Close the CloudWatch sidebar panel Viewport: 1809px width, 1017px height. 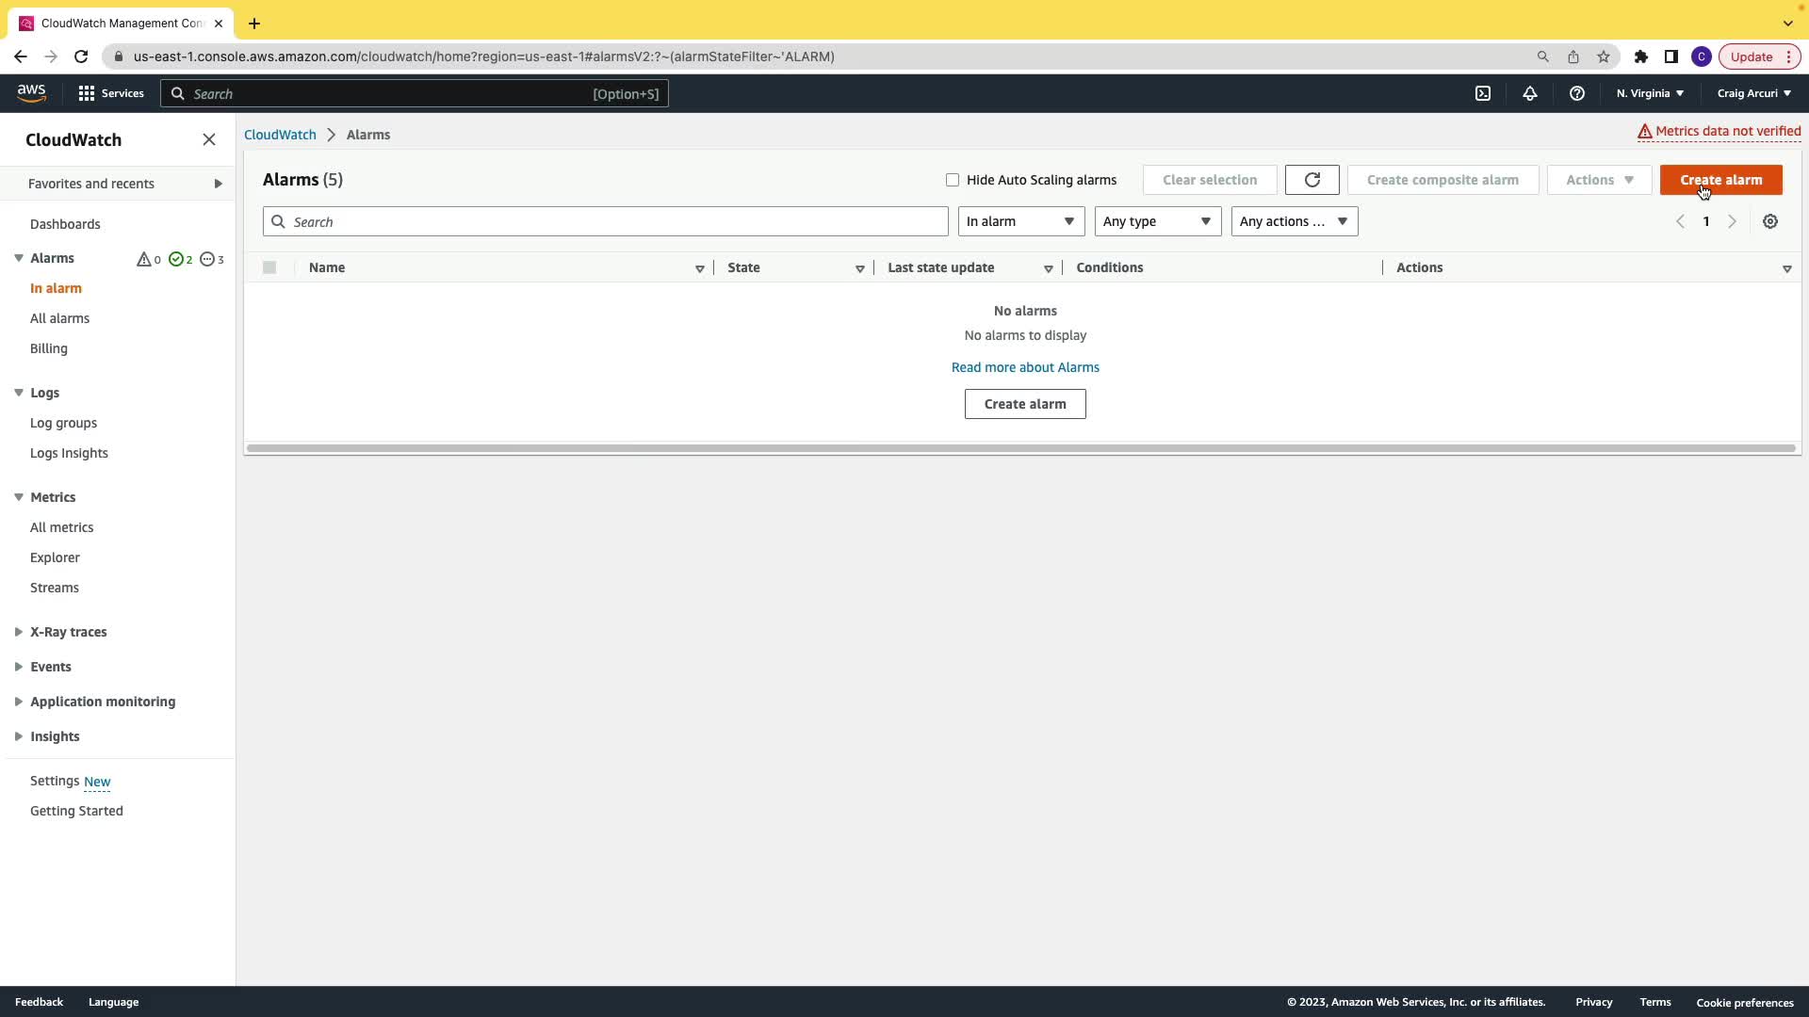(x=209, y=139)
